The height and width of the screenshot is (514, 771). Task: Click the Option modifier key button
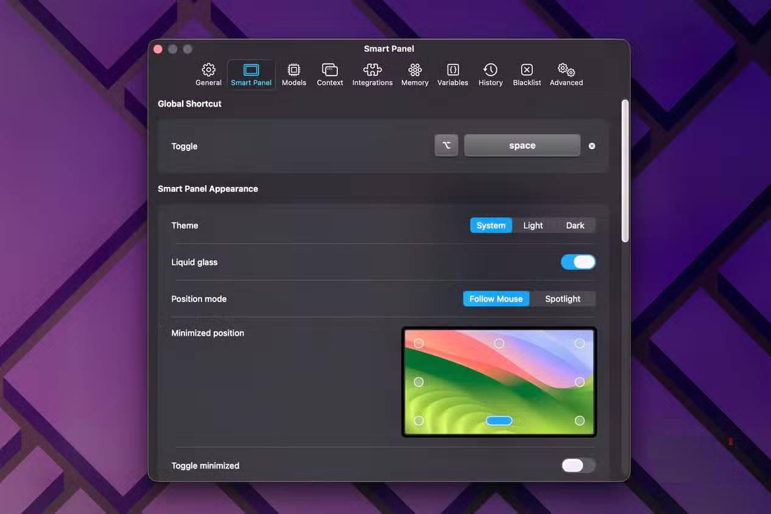446,146
